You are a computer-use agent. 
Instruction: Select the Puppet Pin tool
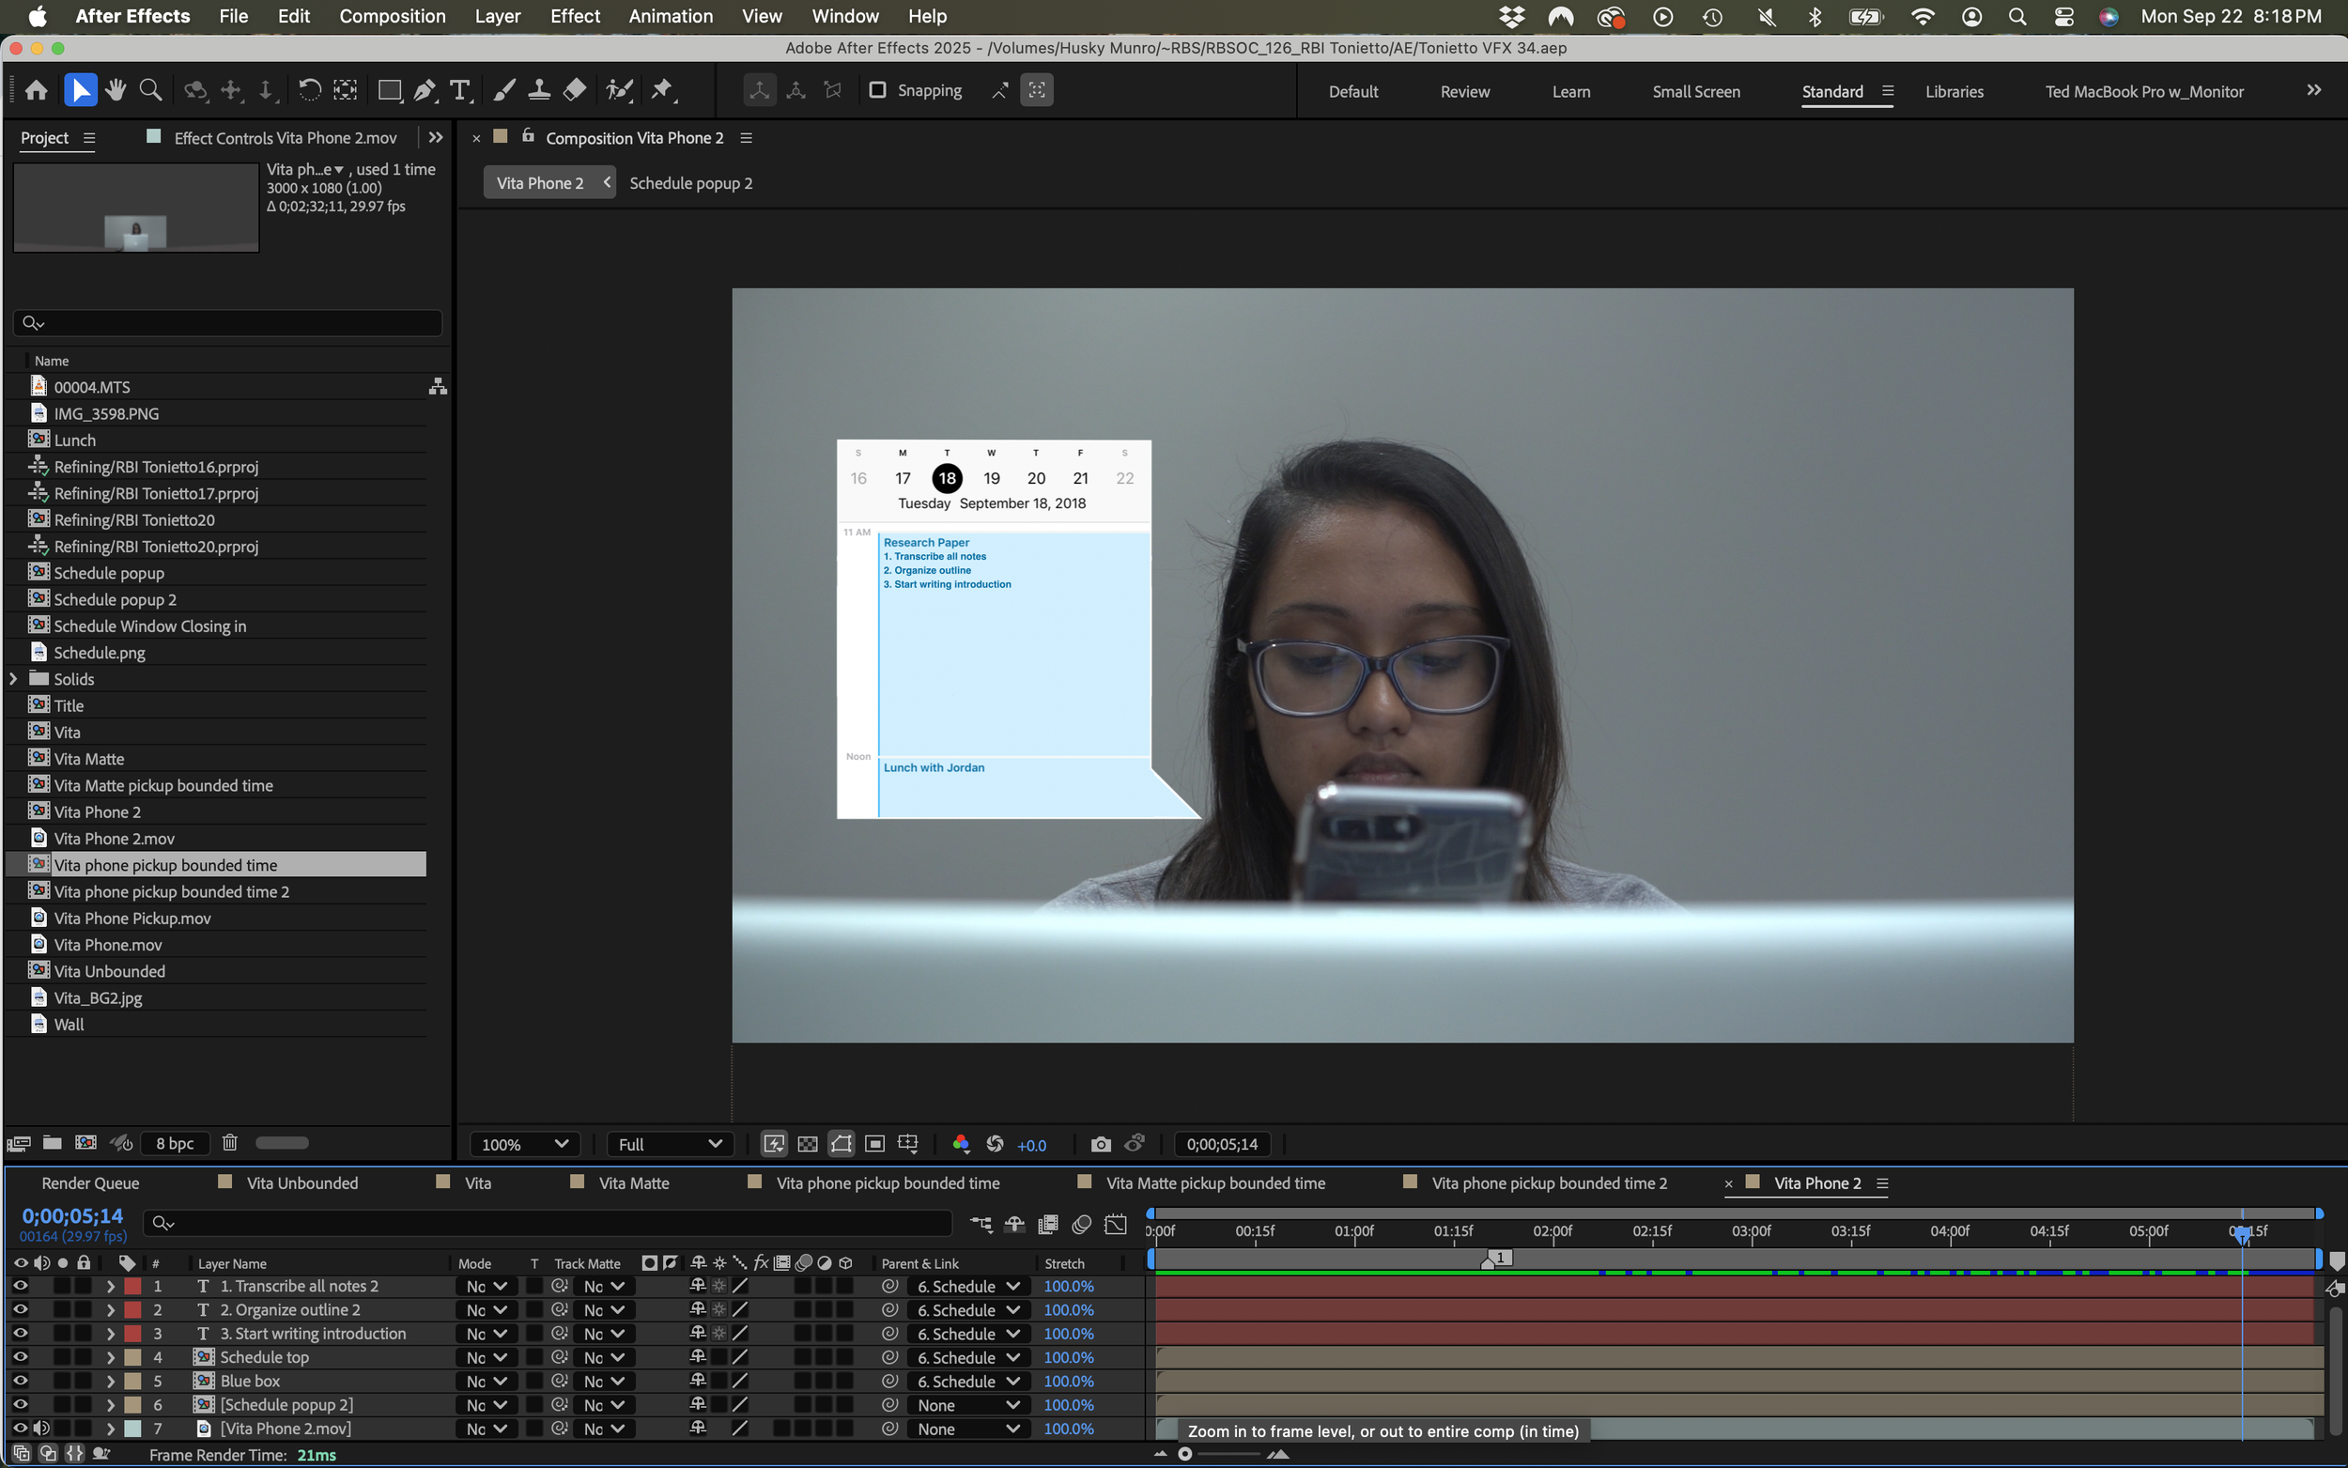click(663, 90)
